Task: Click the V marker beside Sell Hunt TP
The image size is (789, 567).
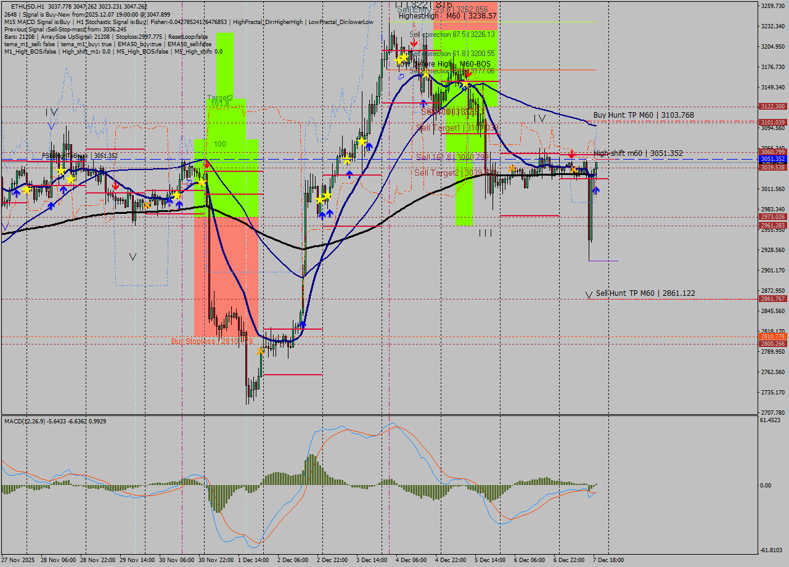Action: 589,295
